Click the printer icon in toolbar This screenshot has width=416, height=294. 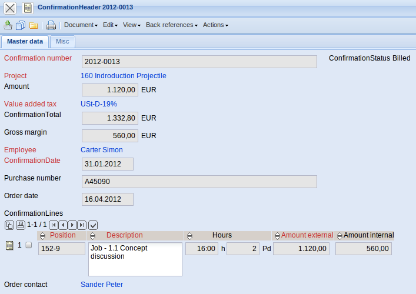coord(51,25)
